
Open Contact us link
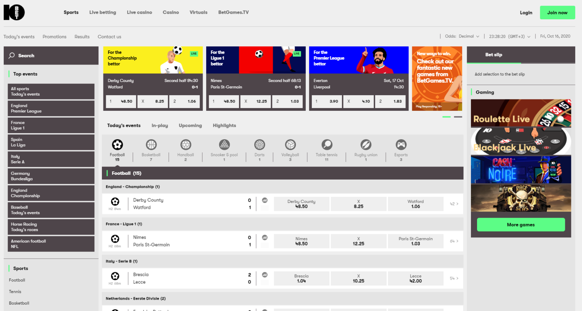coord(110,37)
